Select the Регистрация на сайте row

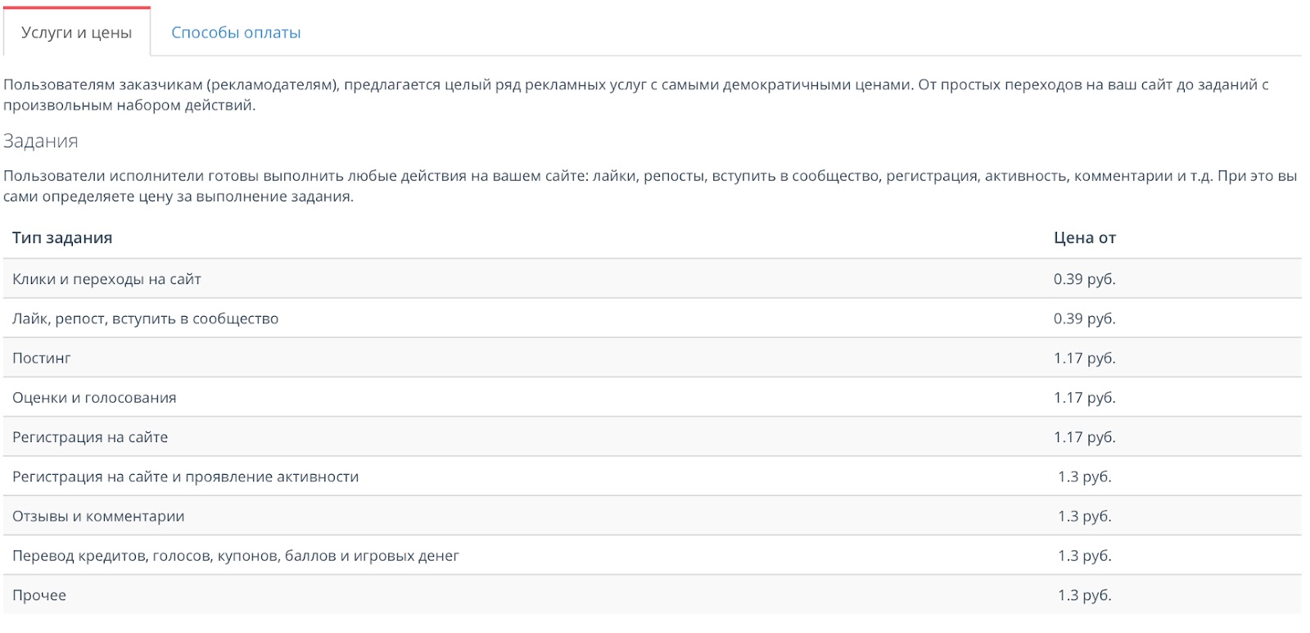click(652, 437)
